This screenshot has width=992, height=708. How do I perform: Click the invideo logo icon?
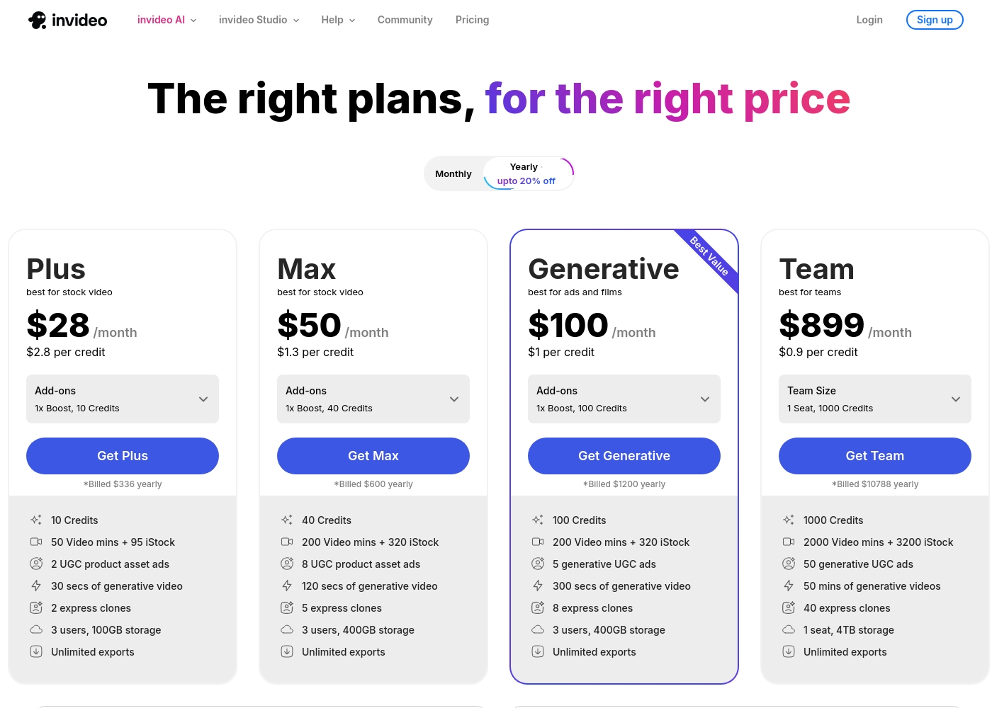point(38,20)
